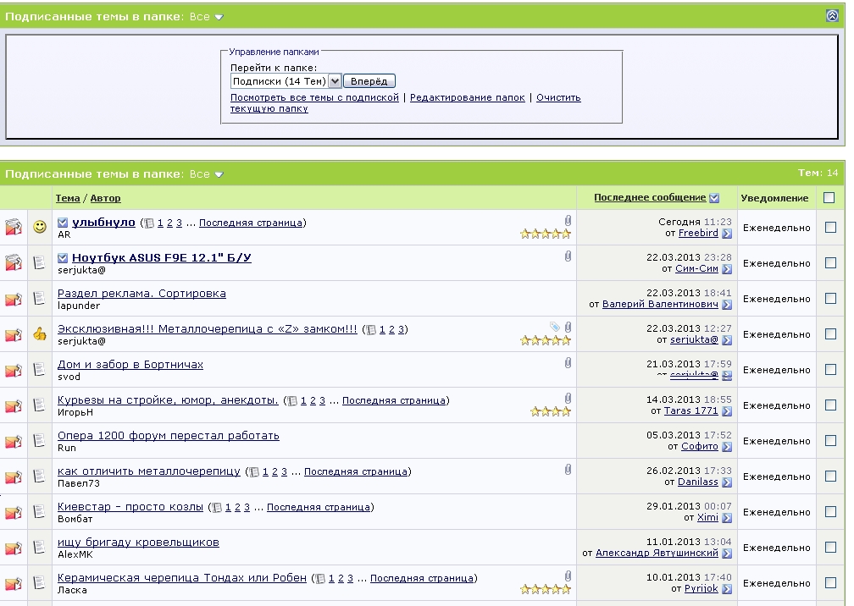
Task: Sort the list by Тема column header
Action: (x=68, y=198)
